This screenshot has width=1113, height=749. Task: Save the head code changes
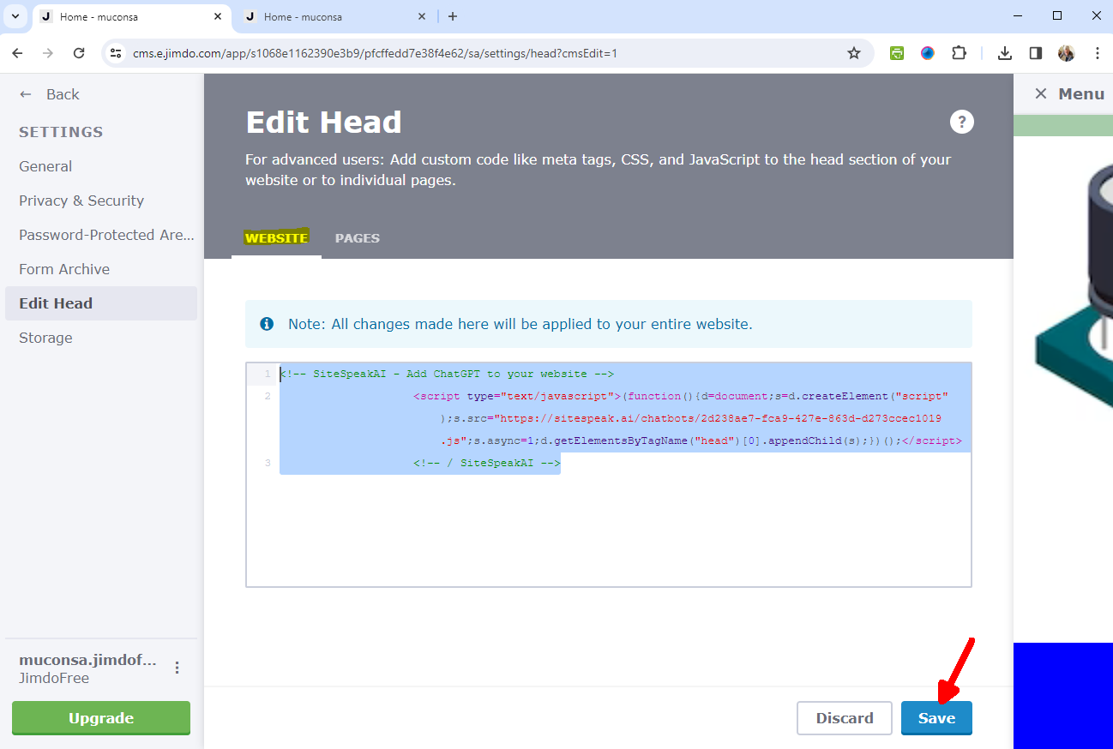[936, 718]
